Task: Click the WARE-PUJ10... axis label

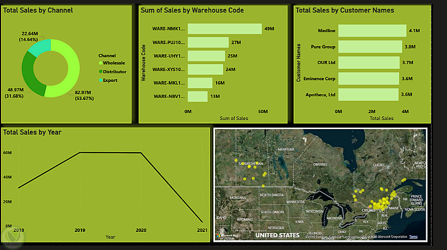Action: [169, 43]
